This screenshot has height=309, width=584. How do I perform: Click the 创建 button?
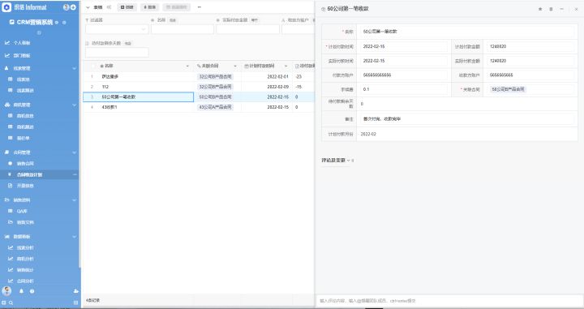click(127, 7)
